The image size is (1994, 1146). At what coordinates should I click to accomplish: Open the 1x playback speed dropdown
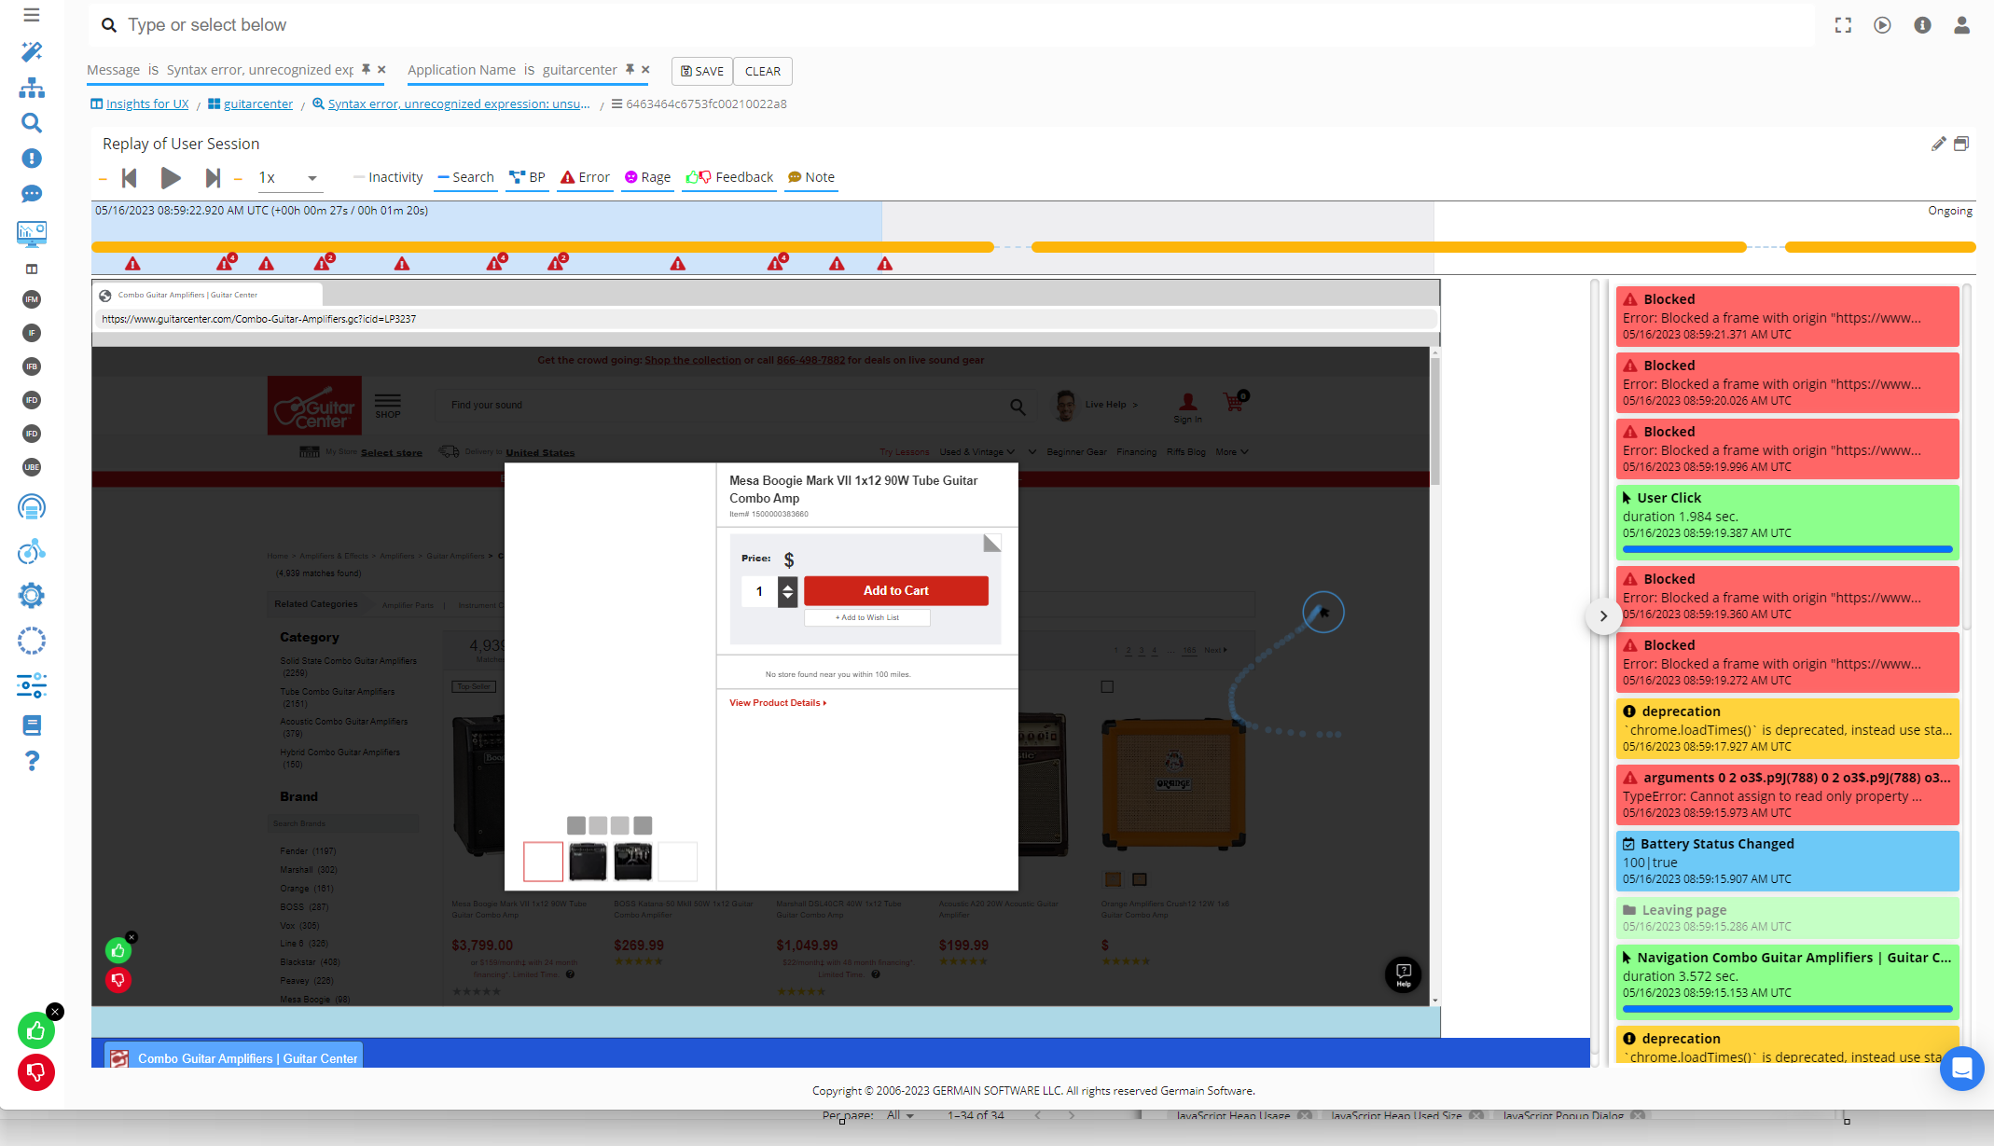pyautogui.click(x=288, y=177)
